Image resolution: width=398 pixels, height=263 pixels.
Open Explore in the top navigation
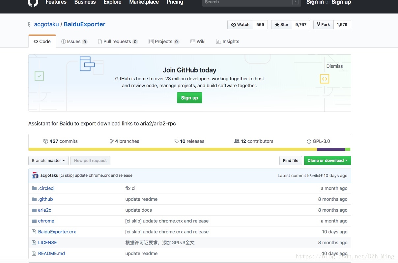(x=112, y=2)
